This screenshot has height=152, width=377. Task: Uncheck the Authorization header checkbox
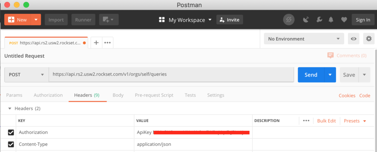[11, 132]
